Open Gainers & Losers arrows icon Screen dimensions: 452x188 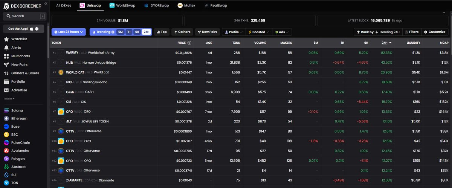pyautogui.click(x=6, y=73)
